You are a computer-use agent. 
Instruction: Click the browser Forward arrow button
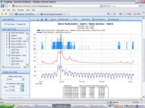click(x=6, y=6)
